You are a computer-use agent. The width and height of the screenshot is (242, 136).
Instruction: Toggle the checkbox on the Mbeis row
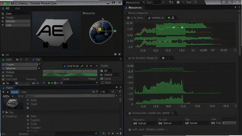(3, 76)
